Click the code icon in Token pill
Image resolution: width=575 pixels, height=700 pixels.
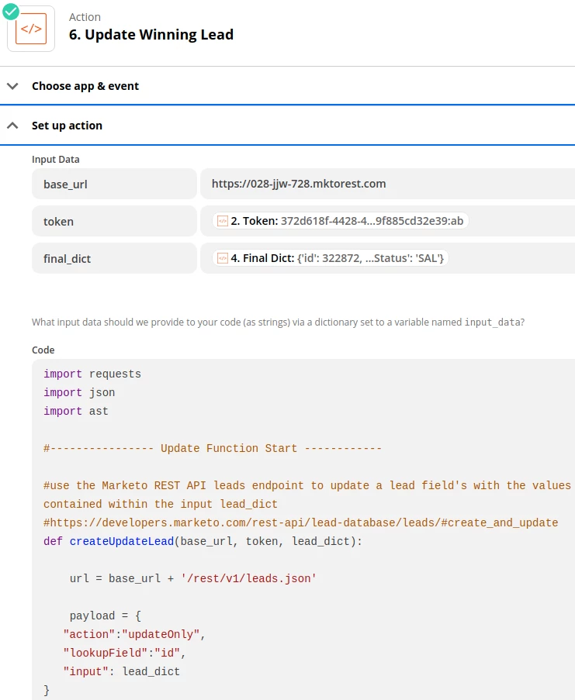(x=222, y=221)
